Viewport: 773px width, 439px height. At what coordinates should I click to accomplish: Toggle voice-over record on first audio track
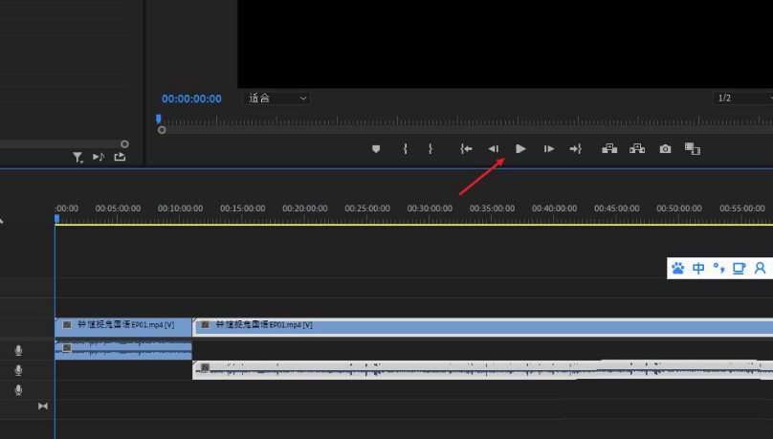click(x=18, y=350)
